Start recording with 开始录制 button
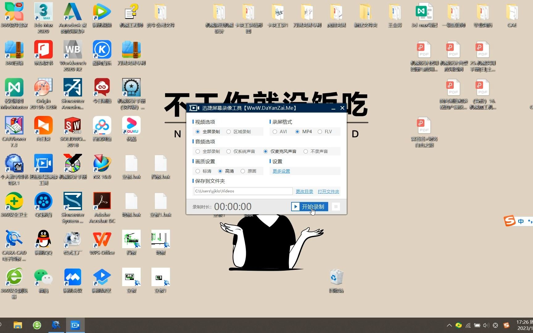Screen dimensions: 533x333 309,207
